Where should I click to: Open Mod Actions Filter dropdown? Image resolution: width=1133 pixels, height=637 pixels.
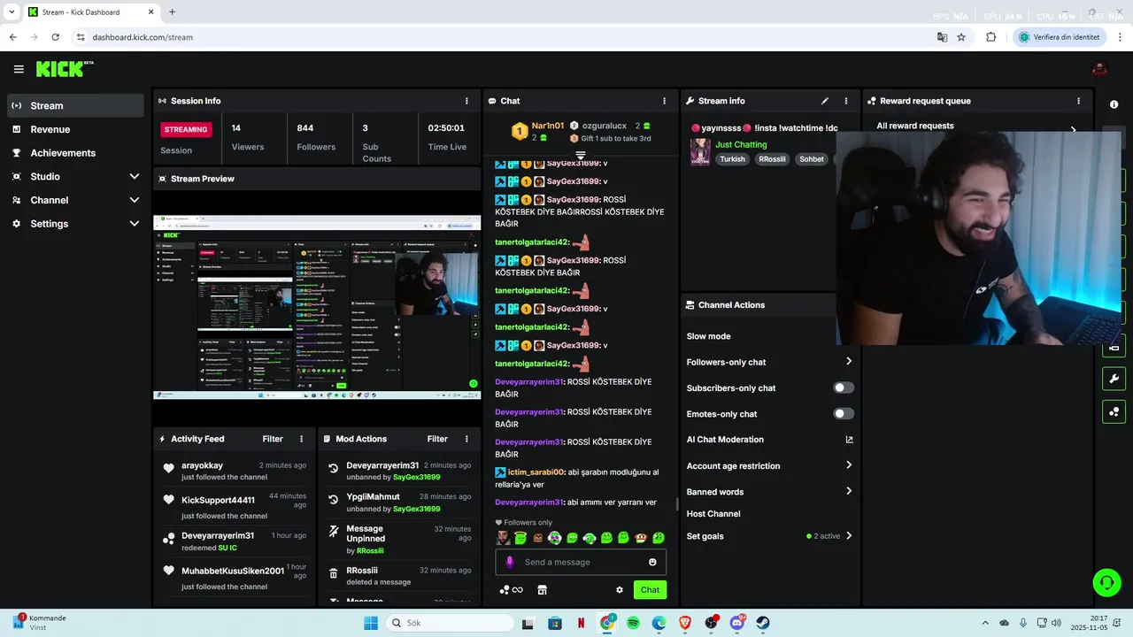click(437, 439)
